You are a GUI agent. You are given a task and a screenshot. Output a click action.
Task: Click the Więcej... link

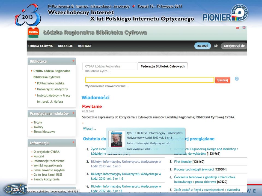coord(90,129)
